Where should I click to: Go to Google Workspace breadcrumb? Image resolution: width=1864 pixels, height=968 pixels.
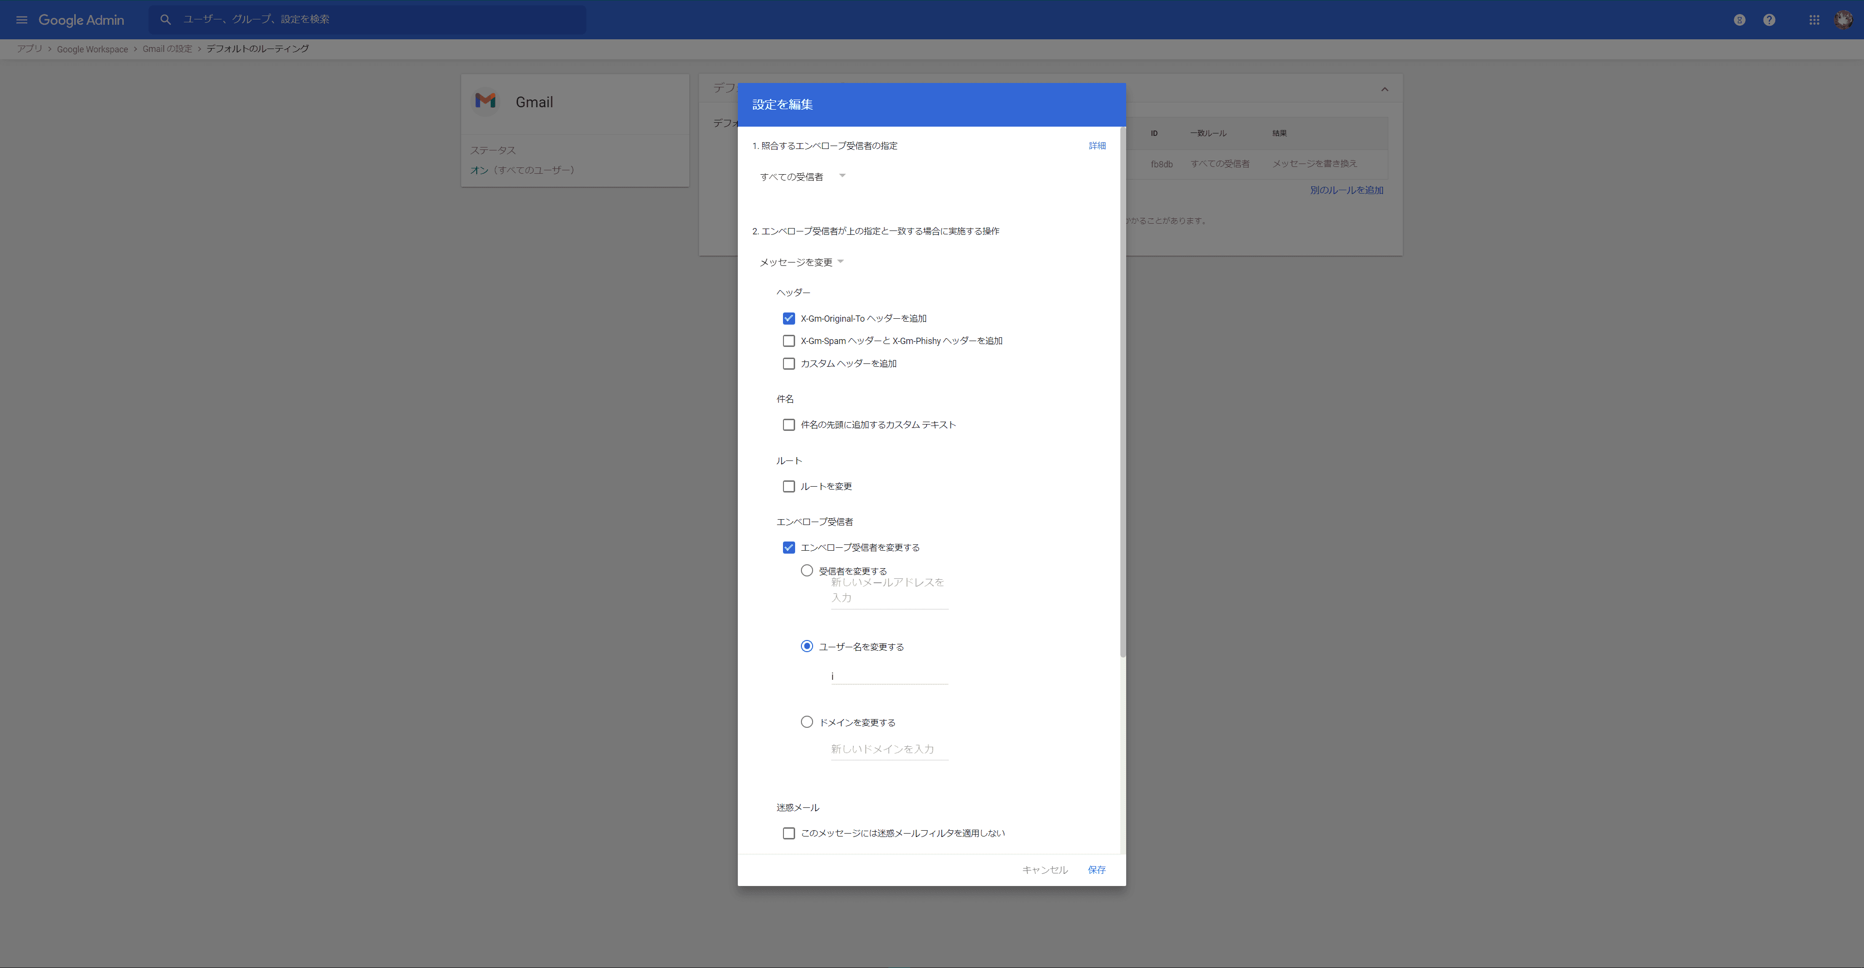(92, 49)
